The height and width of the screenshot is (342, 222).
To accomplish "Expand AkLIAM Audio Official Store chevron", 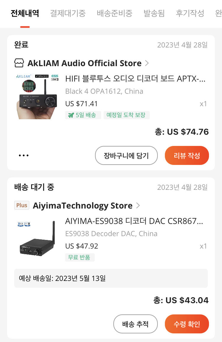I will click(x=147, y=63).
